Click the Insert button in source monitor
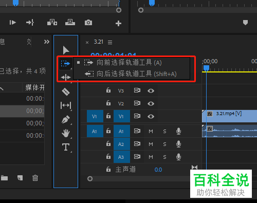 [x=52, y=23]
